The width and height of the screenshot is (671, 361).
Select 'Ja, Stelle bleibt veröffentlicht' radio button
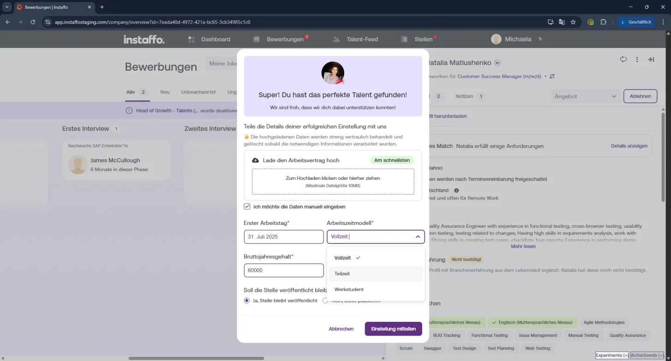(x=247, y=301)
